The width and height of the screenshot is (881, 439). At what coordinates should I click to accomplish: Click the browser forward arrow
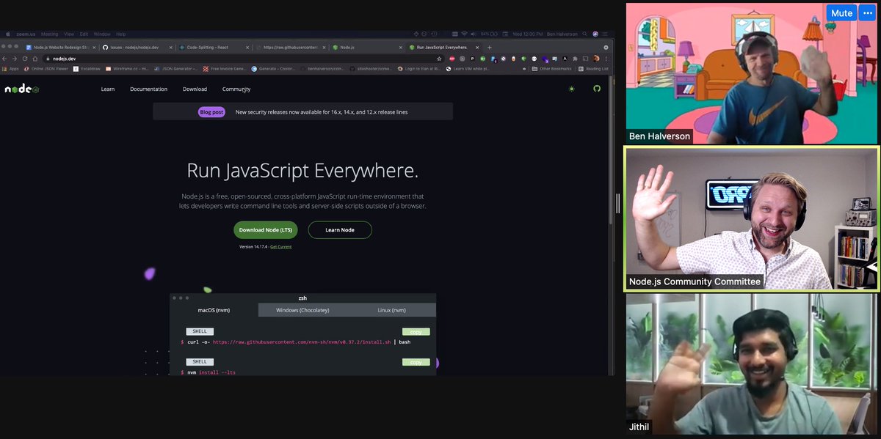coord(15,59)
